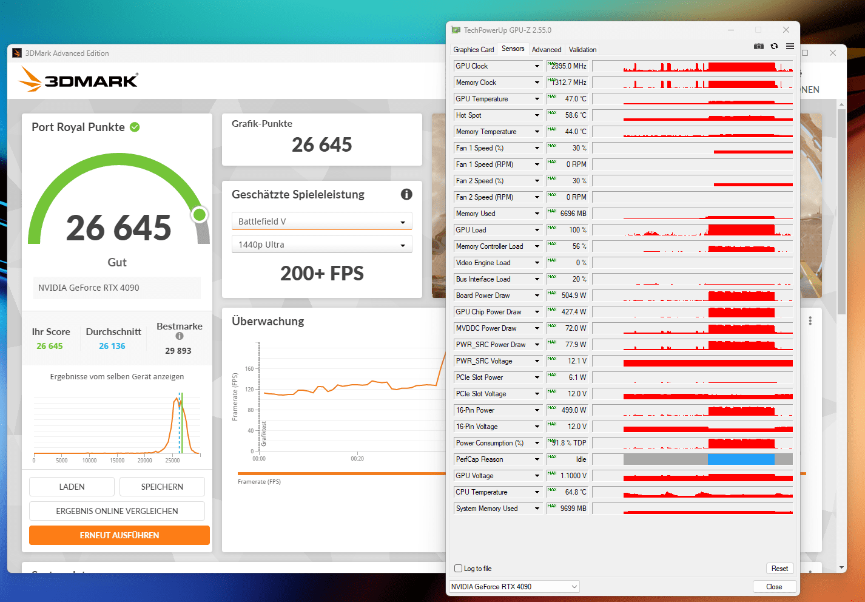The width and height of the screenshot is (865, 602).
Task: Click the Durchschnitt score 26 136
Action: coord(112,346)
